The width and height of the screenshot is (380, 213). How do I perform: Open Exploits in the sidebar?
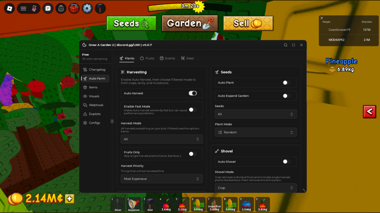point(95,114)
